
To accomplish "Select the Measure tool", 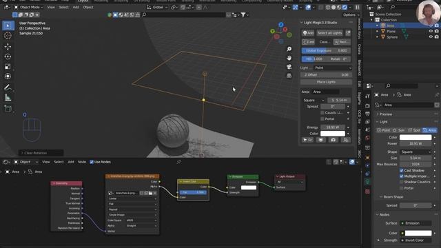I will [x=8, y=98].
